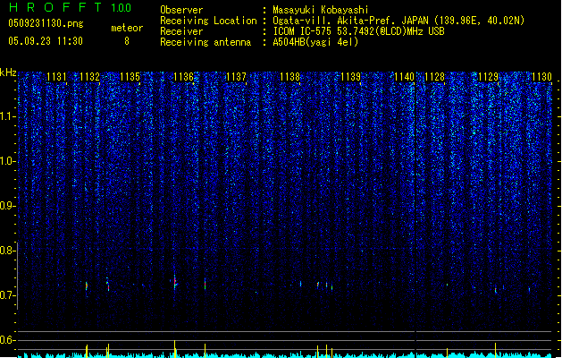
Task: Click the 0.9 frequency axis tick
Action: pyautogui.click(x=8, y=206)
